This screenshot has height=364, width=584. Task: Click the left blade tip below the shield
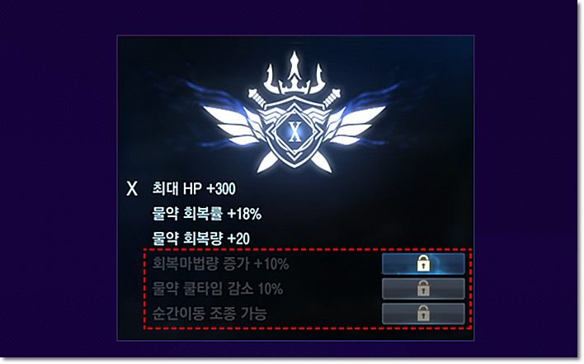pos(267,163)
